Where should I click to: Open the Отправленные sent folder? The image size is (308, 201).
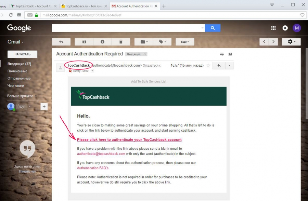click(x=19, y=78)
